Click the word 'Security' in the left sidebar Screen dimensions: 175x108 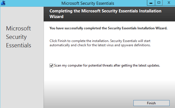pyautogui.click(x=16, y=37)
